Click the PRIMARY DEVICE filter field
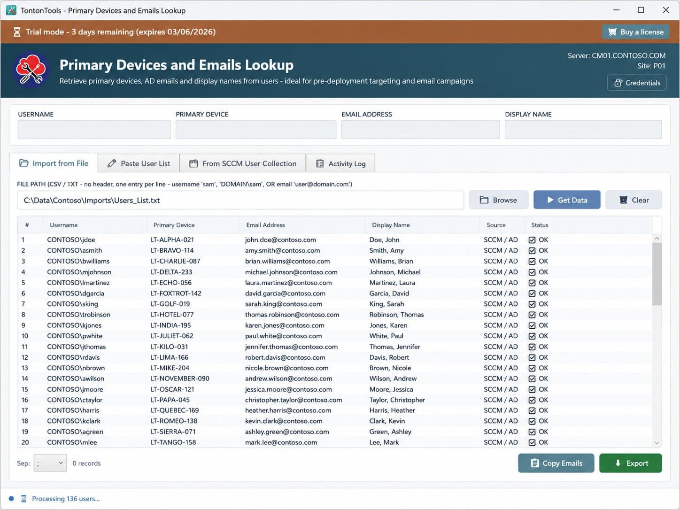The image size is (680, 510). (x=256, y=130)
